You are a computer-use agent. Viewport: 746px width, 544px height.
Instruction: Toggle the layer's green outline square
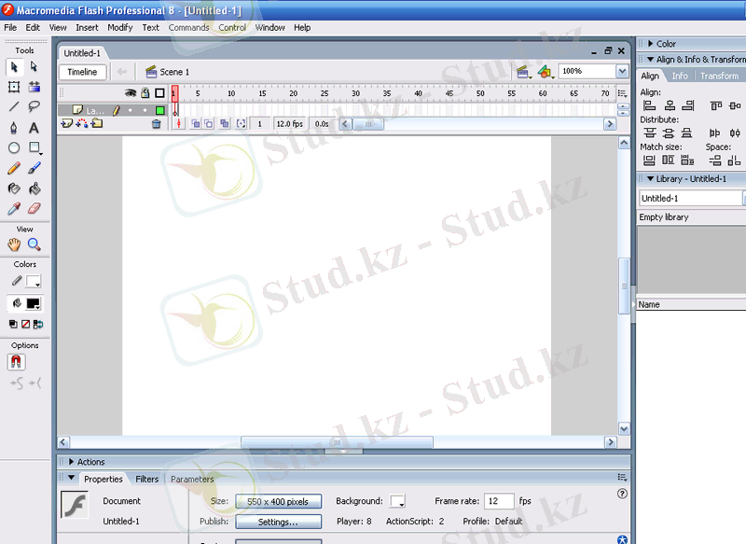[x=159, y=110]
